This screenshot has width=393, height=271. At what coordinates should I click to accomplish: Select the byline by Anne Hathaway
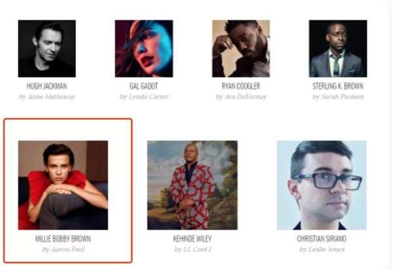point(47,97)
